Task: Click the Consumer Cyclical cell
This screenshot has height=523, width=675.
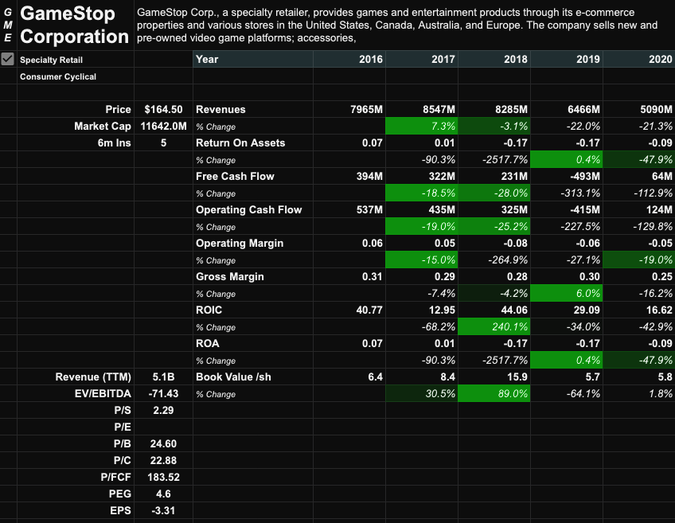Action: pyautogui.click(x=76, y=76)
